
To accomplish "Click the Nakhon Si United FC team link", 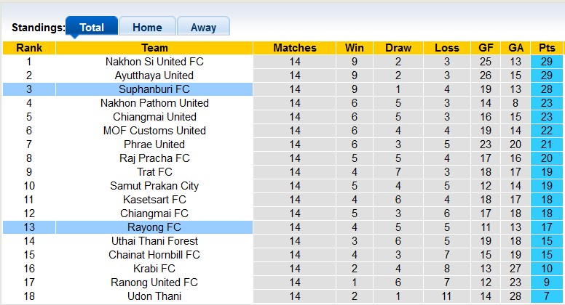I will tap(154, 62).
